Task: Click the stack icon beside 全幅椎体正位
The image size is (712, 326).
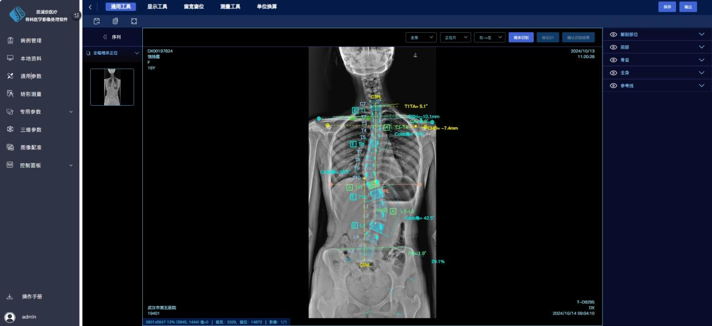Action: pyautogui.click(x=88, y=53)
